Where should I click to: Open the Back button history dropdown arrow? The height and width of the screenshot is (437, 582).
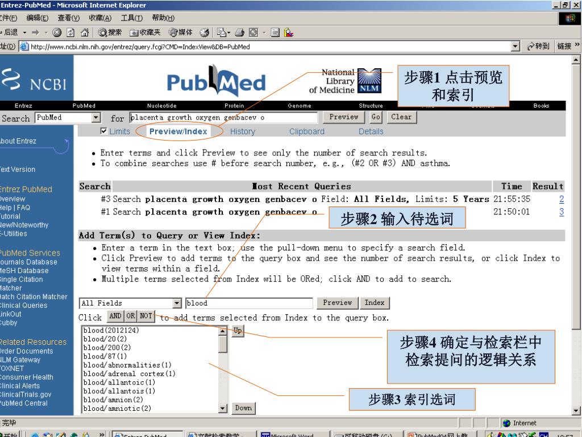click(24, 32)
